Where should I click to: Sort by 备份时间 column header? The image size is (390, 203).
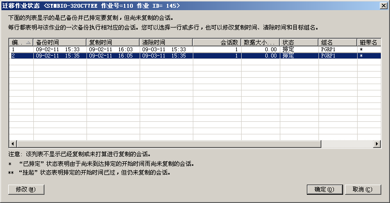tap(60, 43)
